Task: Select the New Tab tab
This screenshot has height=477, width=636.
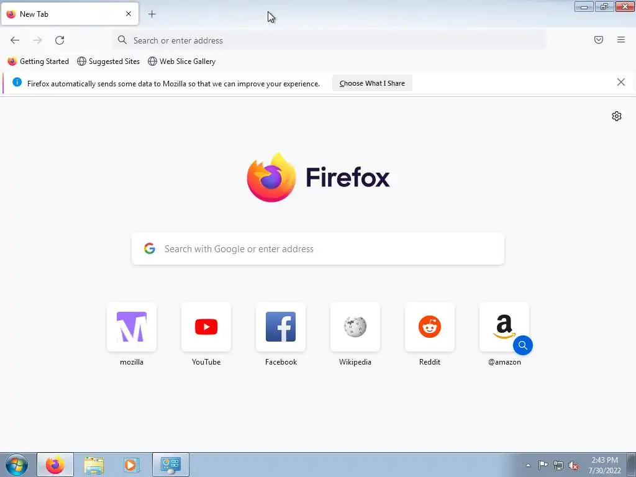Action: tap(70, 14)
